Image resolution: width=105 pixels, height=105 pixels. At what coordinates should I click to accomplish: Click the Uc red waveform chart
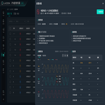pos(56,94)
